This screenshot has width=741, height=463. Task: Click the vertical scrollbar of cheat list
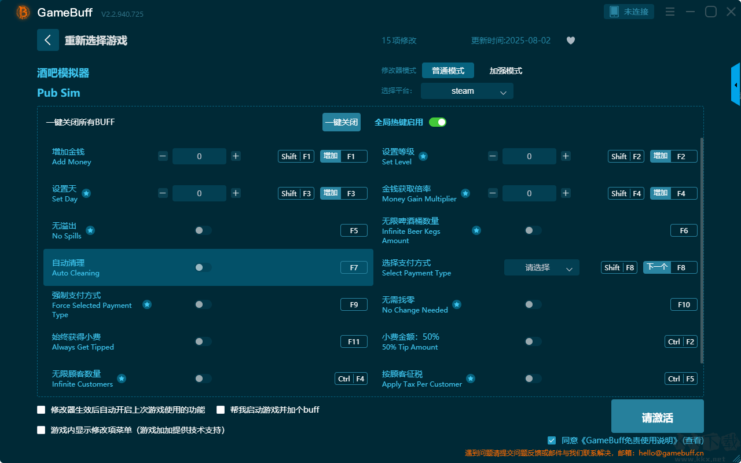click(x=702, y=251)
